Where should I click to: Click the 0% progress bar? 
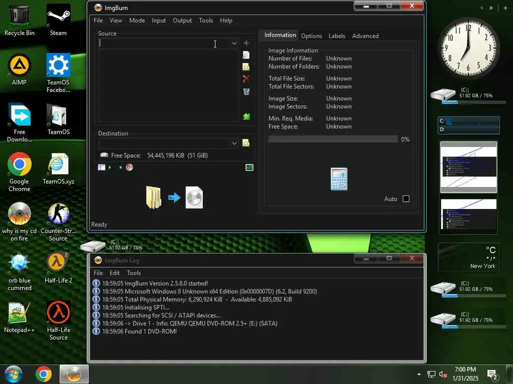click(x=333, y=139)
